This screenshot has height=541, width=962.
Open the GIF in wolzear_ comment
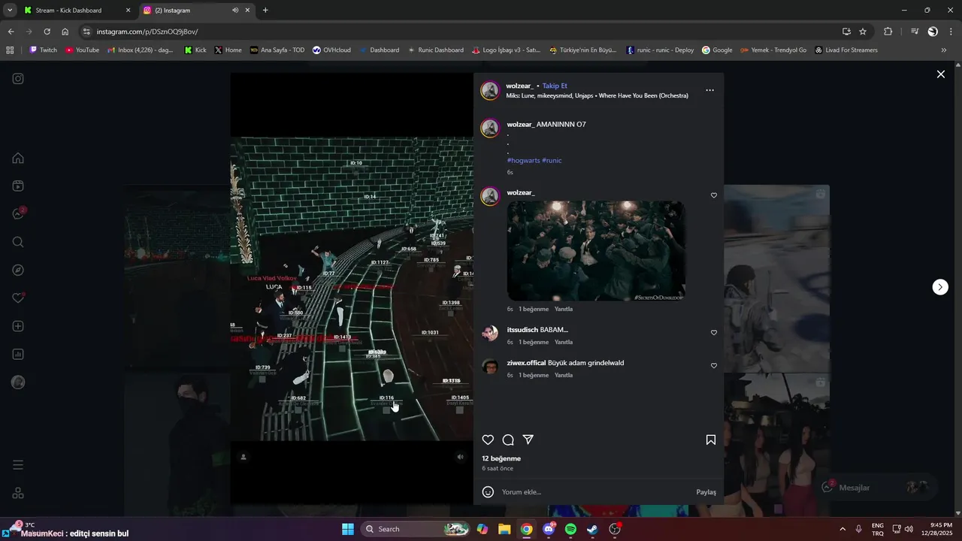[x=596, y=251]
